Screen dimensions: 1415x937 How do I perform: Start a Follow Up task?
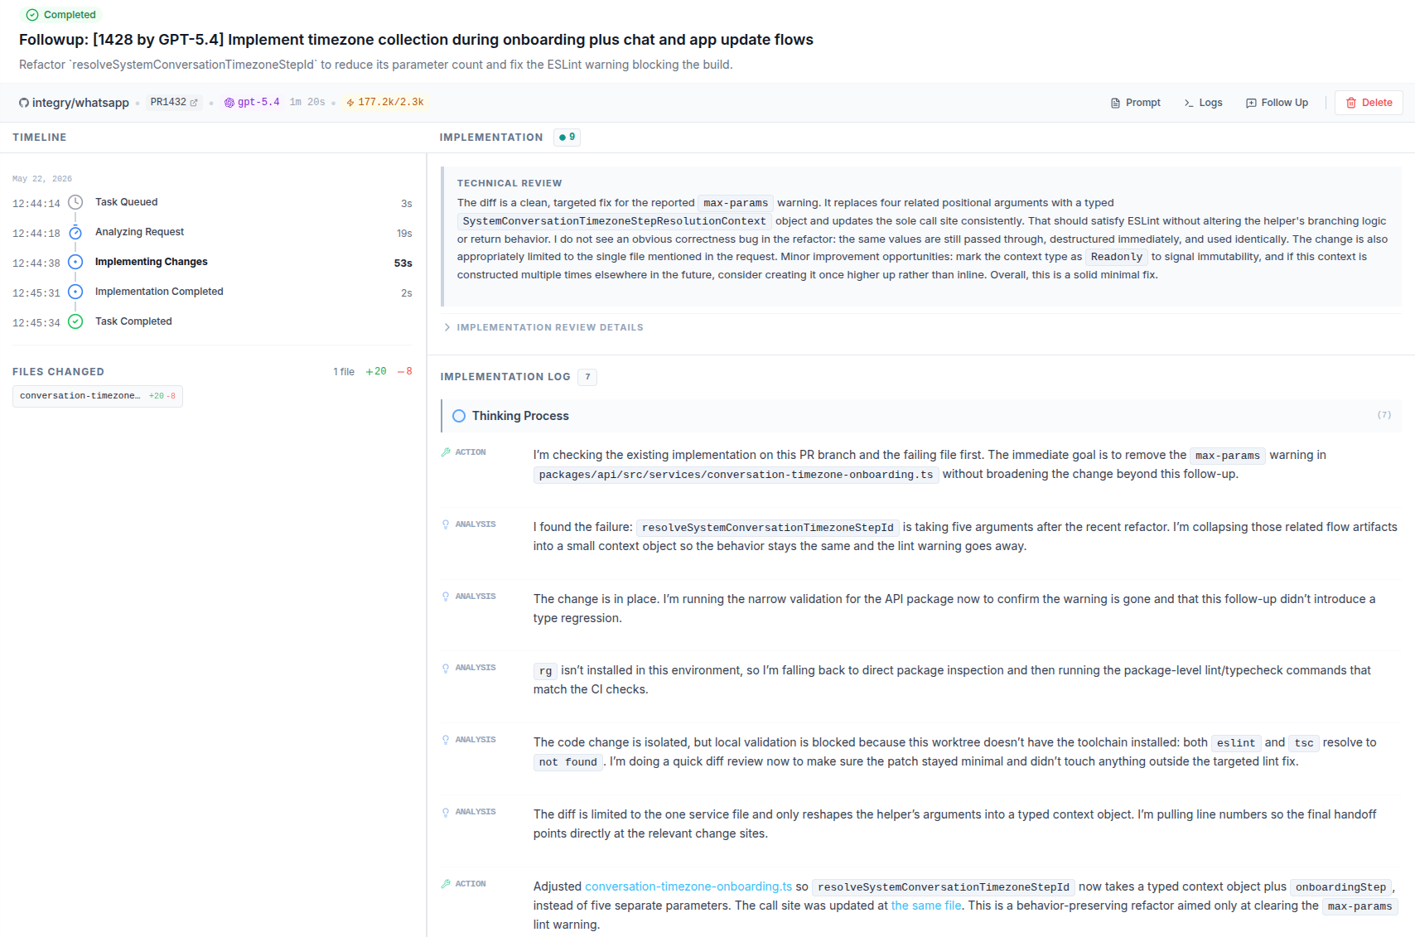click(x=1277, y=103)
